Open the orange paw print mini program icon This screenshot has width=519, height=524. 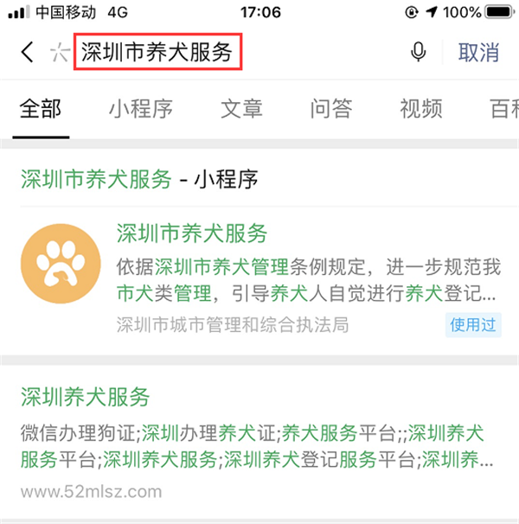click(61, 264)
